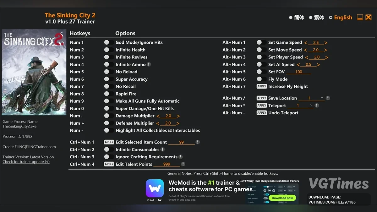Image resolution: width=377 pixels, height=212 pixels.
Task: Toggle Super Accuracy
Action: tap(109, 79)
